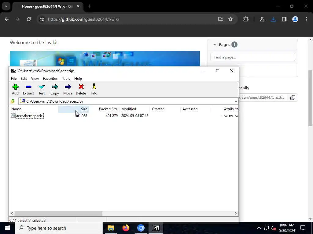Go back in the Chrome browser
This screenshot has height=234, width=313.
pos(7,19)
